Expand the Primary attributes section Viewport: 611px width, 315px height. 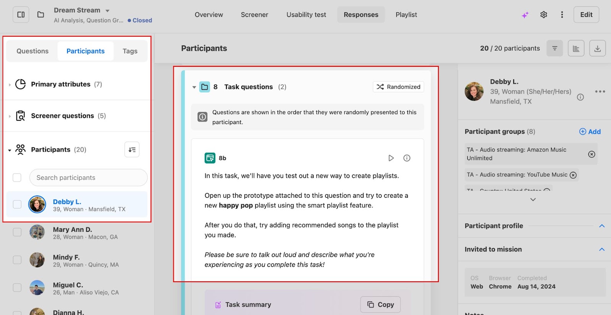click(x=10, y=84)
